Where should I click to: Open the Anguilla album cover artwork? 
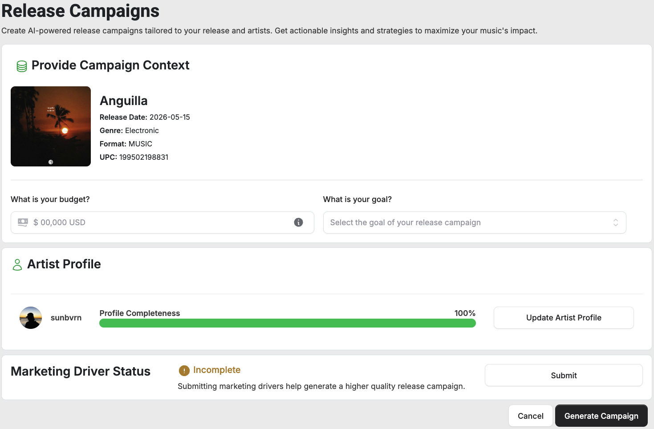[51, 126]
